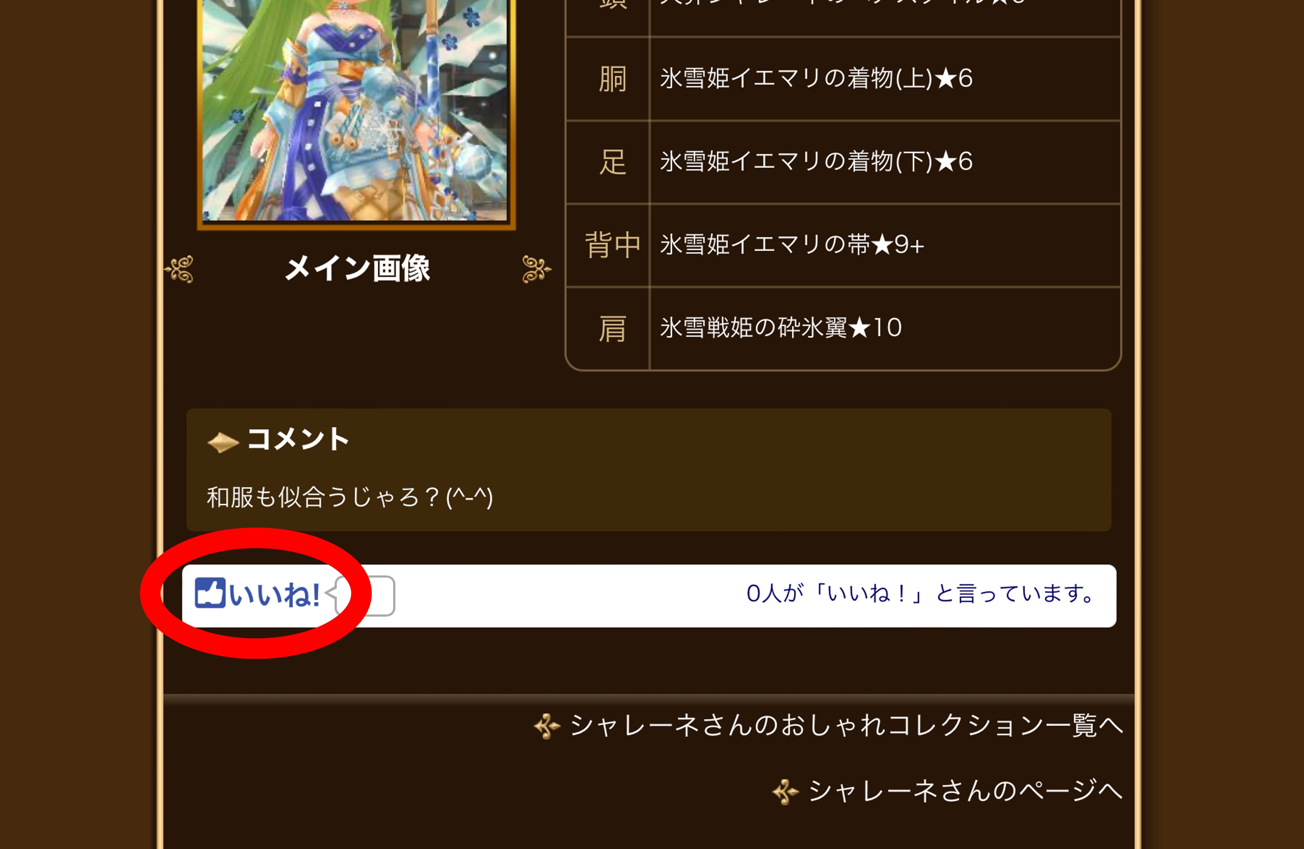This screenshot has width=1304, height=849.
Task: Click the thumbs-up icon on いいね! button
Action: point(210,593)
